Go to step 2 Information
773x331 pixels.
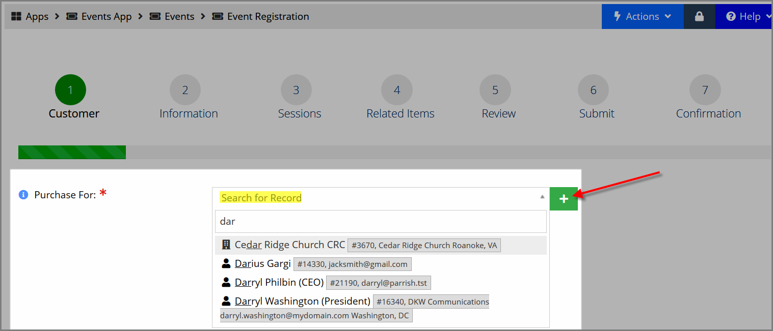(x=185, y=97)
